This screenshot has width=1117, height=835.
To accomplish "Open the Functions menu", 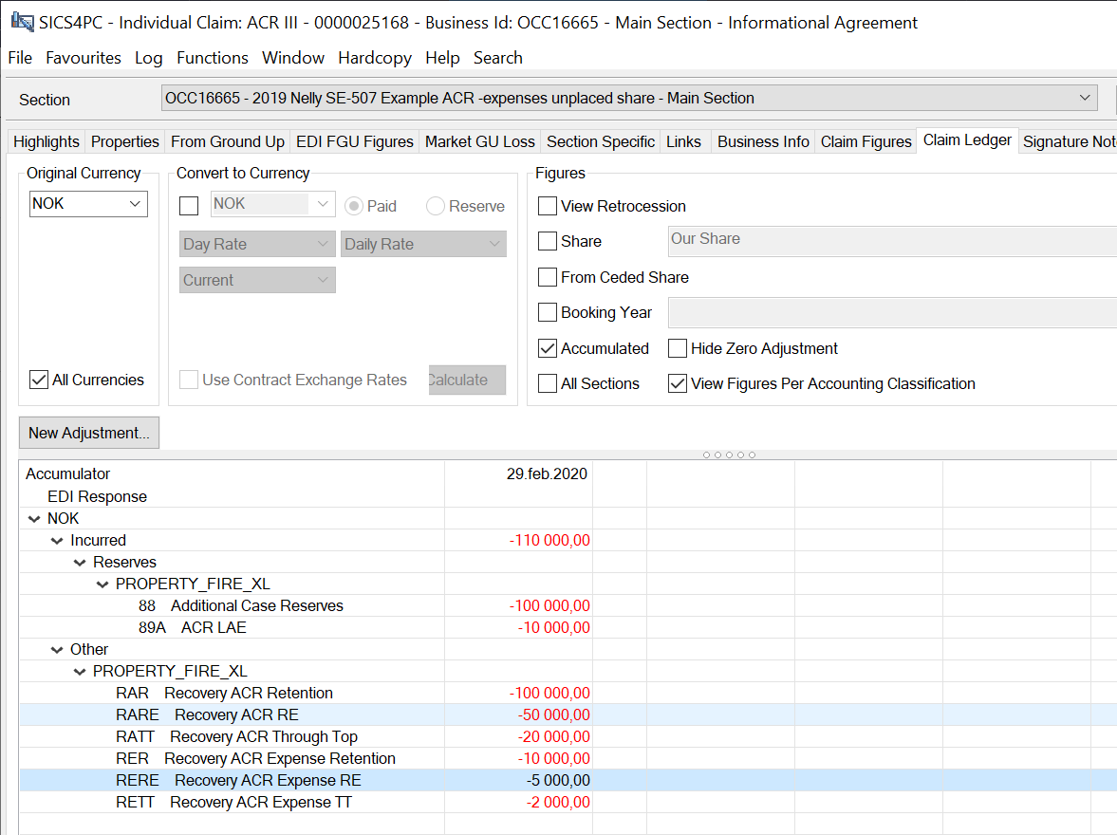I will [x=213, y=58].
